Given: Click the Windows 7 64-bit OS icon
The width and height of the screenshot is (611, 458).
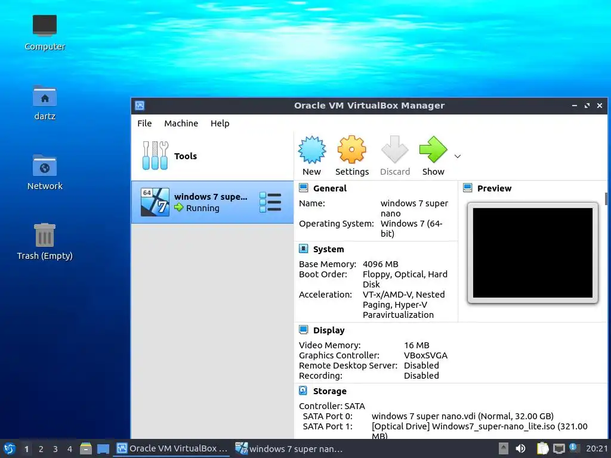Looking at the screenshot, I should coord(155,202).
